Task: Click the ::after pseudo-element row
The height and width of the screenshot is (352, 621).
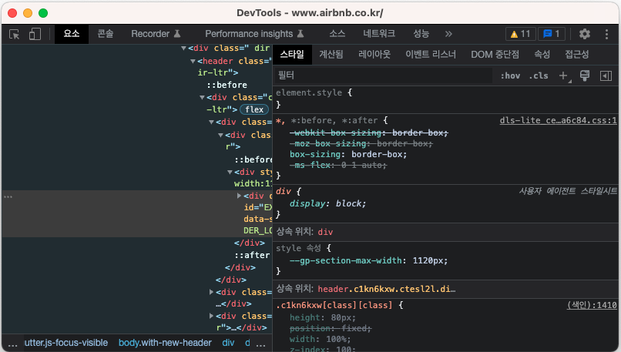Action: tap(252, 256)
